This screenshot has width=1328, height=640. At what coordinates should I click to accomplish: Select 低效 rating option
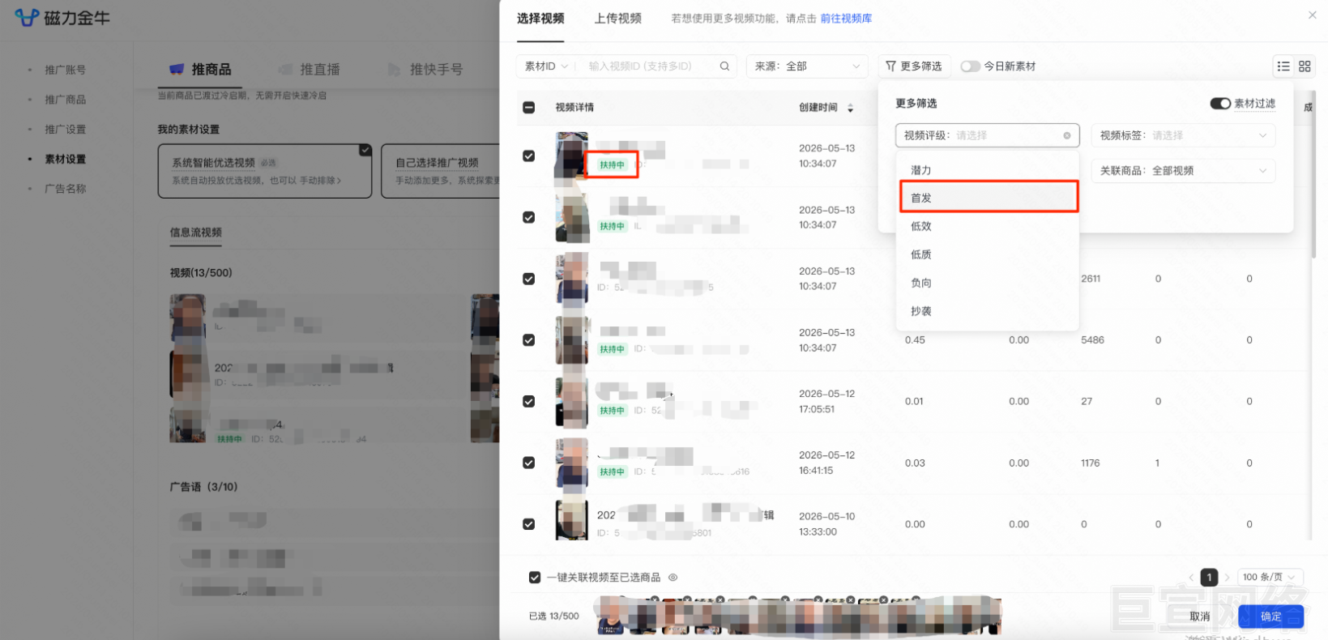click(x=987, y=226)
